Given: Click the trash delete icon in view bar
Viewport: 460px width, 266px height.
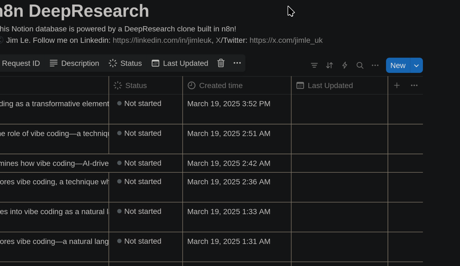Looking at the screenshot, I should point(221,63).
